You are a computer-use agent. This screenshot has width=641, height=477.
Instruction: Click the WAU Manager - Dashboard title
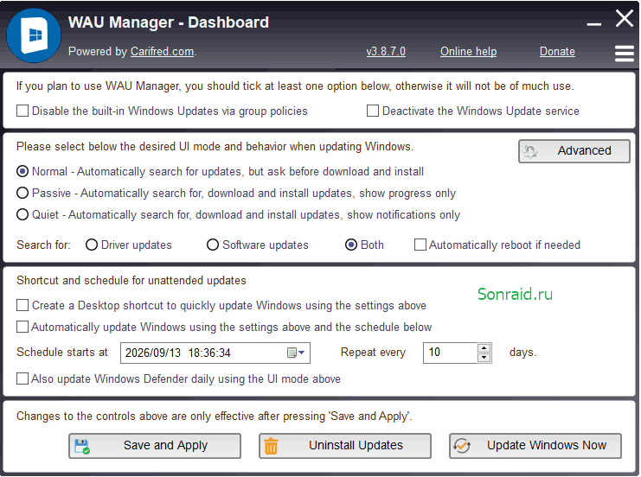click(169, 22)
